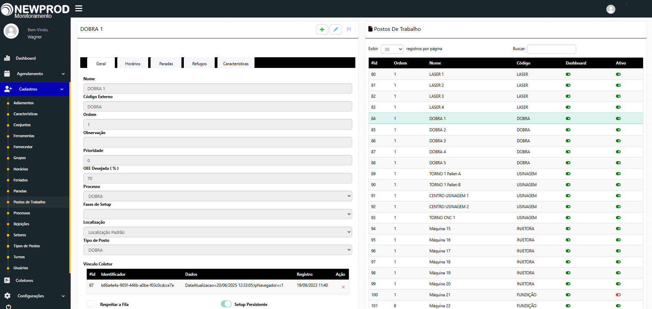Toggle the Respeitar a Fila switch
652x309 pixels.
92,304
